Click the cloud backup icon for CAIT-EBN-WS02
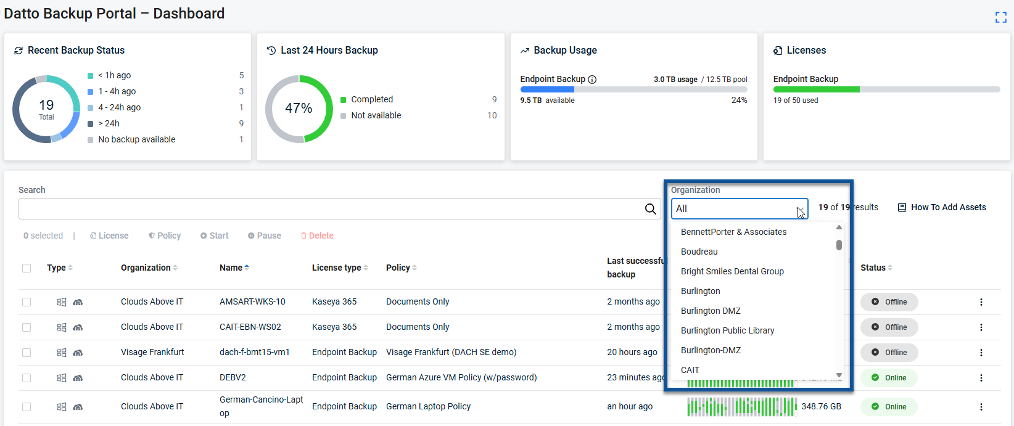Image resolution: width=1014 pixels, height=426 pixels. [x=78, y=327]
